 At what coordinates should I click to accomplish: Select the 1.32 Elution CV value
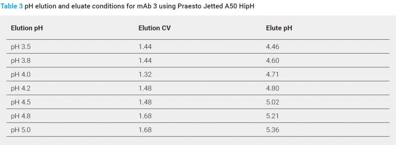145,74
